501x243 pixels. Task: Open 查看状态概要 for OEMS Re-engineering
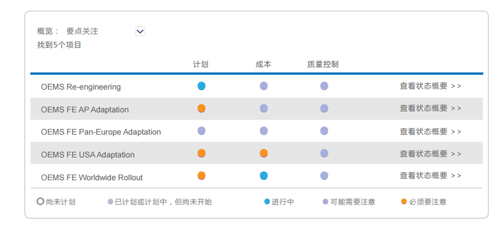(x=430, y=86)
